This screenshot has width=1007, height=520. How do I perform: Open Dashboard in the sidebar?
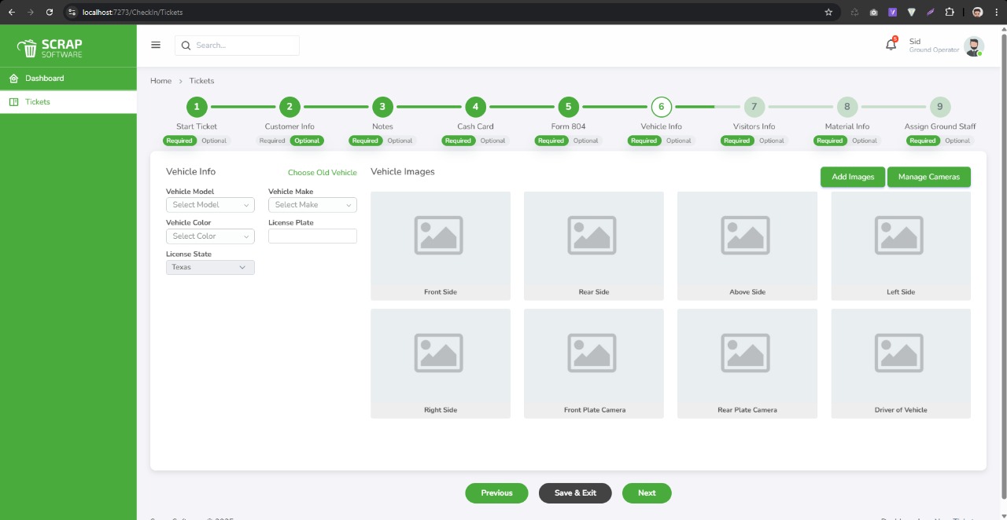(44, 79)
